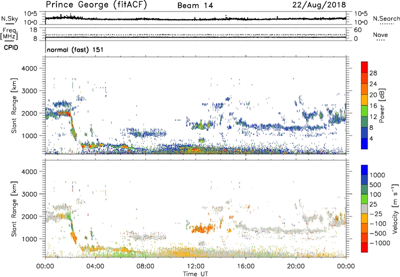Click the red power echo near 01:00
The image size is (400, 277).
tap(63, 113)
